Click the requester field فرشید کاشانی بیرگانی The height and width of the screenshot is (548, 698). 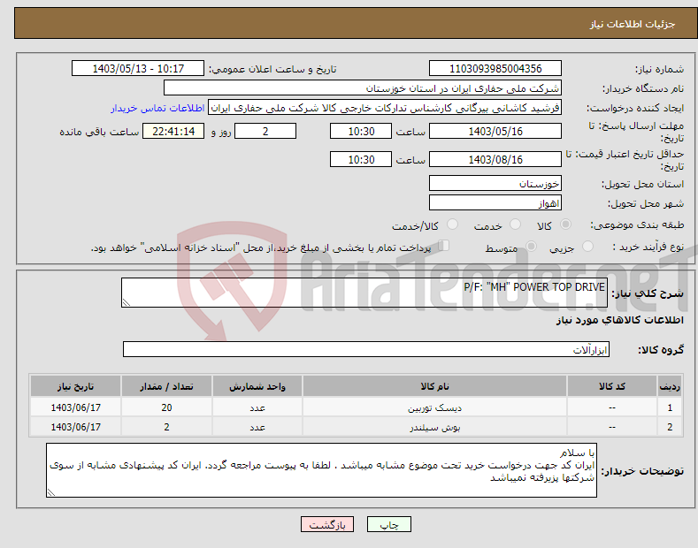[385, 108]
